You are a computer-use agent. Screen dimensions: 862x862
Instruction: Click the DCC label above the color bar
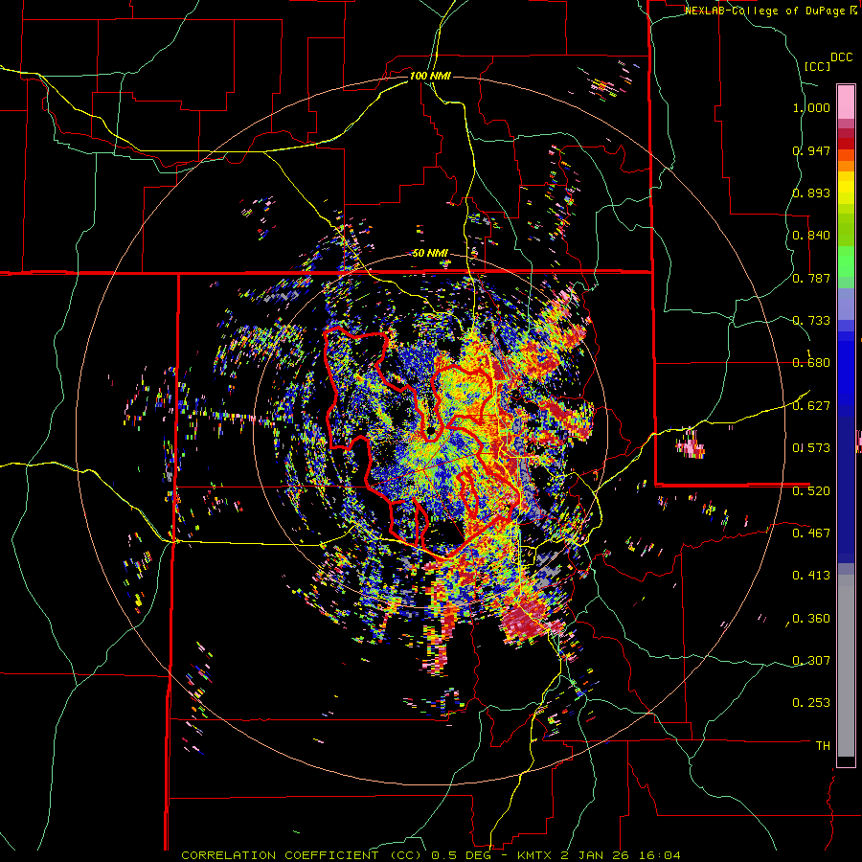[842, 57]
